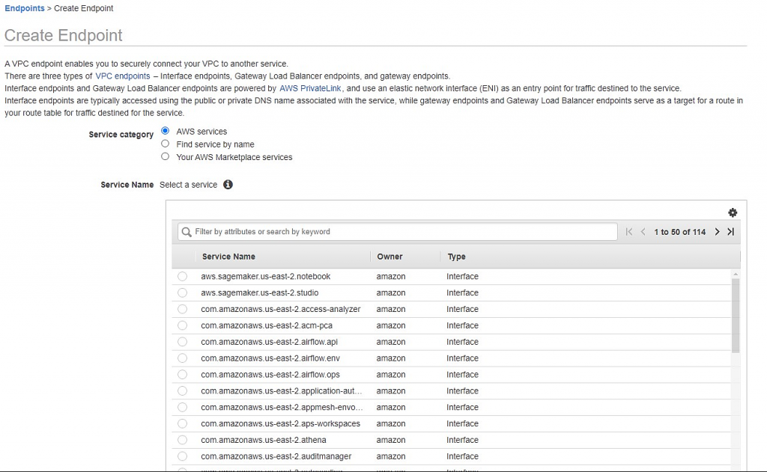The height and width of the screenshot is (472, 767).
Task: Click the text aws.sagemaker.us-east-2.studio
Action: pos(260,292)
